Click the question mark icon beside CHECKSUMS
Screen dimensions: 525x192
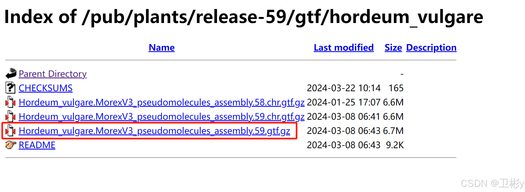10,88
